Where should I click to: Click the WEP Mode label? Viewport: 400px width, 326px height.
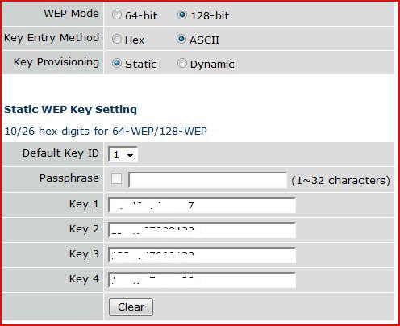point(72,14)
